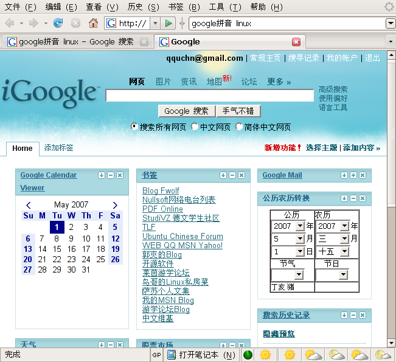Click the Google 搜索 button
The height and width of the screenshot is (362, 396).
186,111
